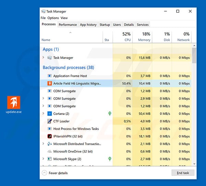Expand the COM Surrogate 2,9 MB row

click(43, 98)
